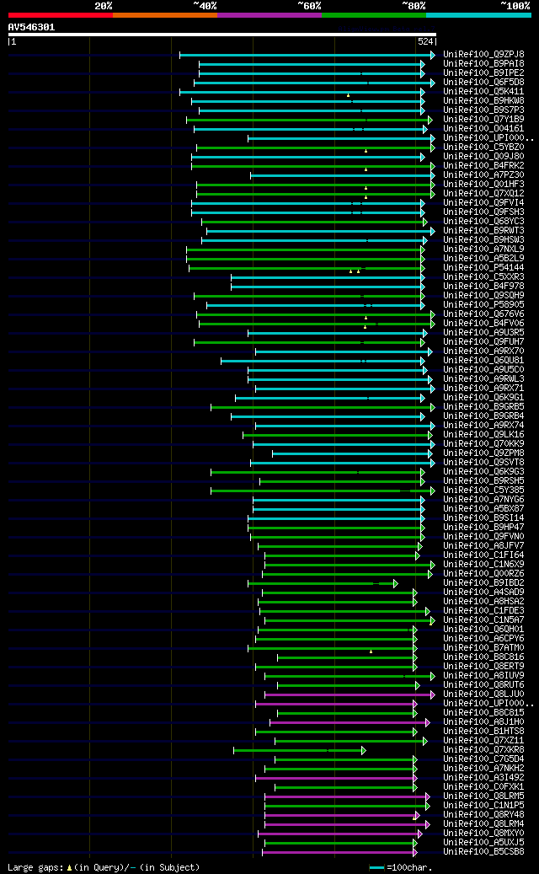Select hit label UniRef100_O04161

(483, 129)
